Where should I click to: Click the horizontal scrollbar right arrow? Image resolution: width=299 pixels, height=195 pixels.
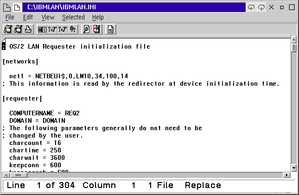pyautogui.click(x=286, y=175)
